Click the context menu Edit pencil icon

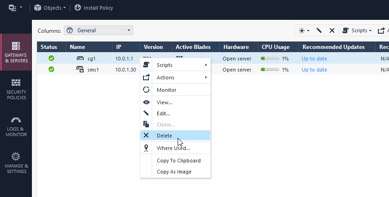(146, 113)
